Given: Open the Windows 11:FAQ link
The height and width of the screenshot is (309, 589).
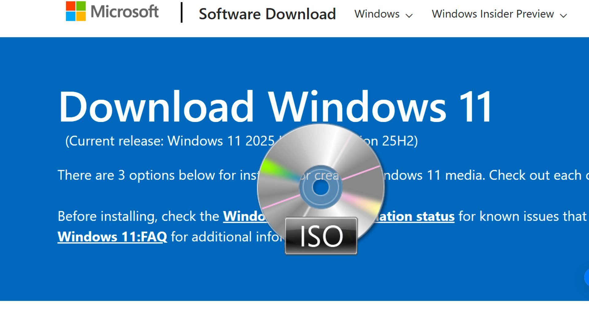Looking at the screenshot, I should click(x=112, y=237).
